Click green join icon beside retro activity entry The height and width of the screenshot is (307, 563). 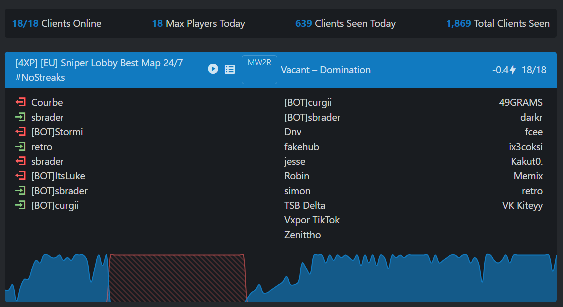[21, 146]
